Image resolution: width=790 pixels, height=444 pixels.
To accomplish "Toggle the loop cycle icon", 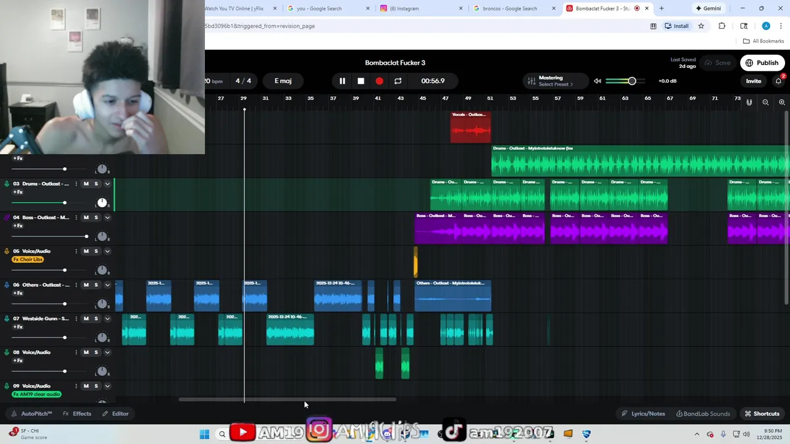I will pyautogui.click(x=398, y=81).
